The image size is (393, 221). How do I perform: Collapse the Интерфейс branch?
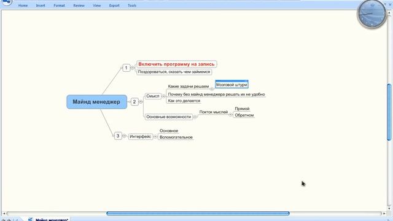click(x=155, y=137)
